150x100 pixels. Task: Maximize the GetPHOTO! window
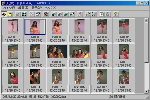click(142, 3)
